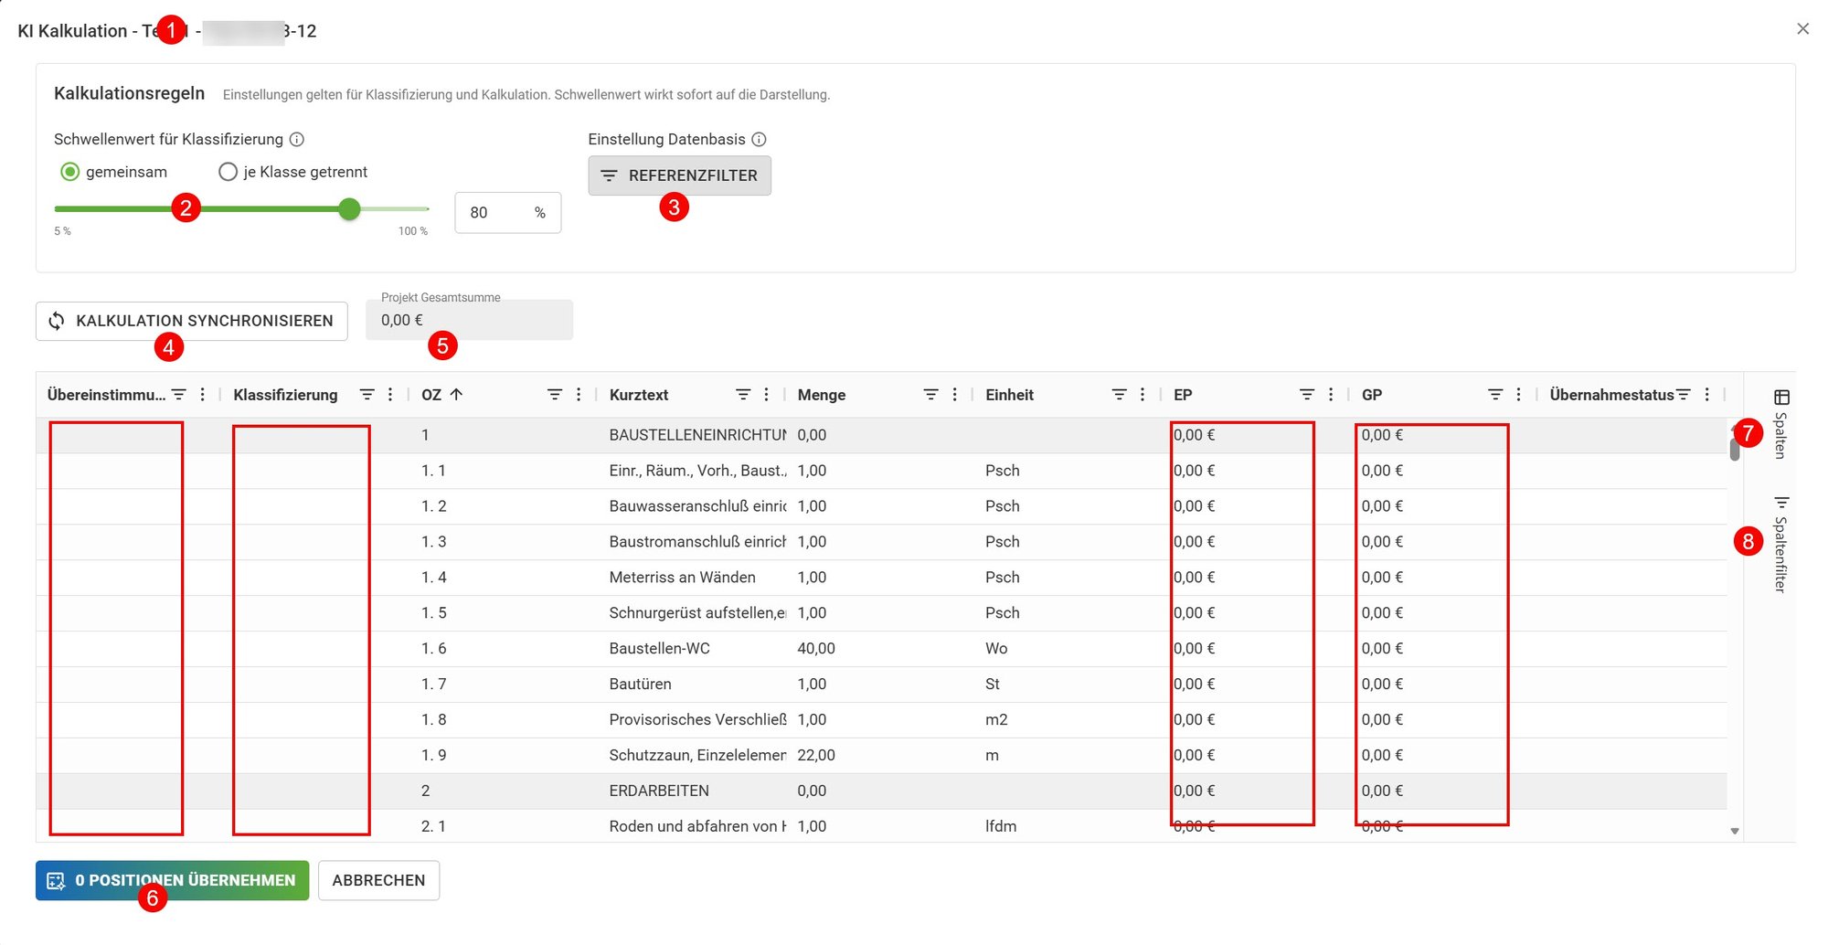The height and width of the screenshot is (945, 1828).
Task: Open the GP column three-dot menu
Action: pyautogui.click(x=1518, y=395)
